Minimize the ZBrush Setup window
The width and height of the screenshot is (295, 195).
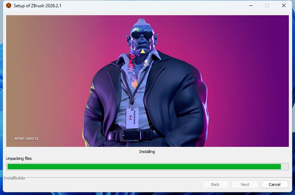tap(251, 6)
